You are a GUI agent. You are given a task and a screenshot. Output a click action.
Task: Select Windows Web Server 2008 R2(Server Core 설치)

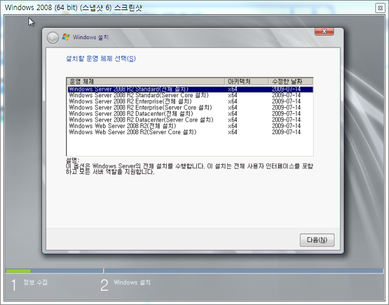(190, 132)
